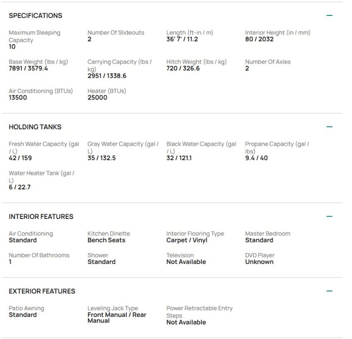Click the Heater BTUs value 25000
Screen dimensions: 352x339
tap(98, 98)
